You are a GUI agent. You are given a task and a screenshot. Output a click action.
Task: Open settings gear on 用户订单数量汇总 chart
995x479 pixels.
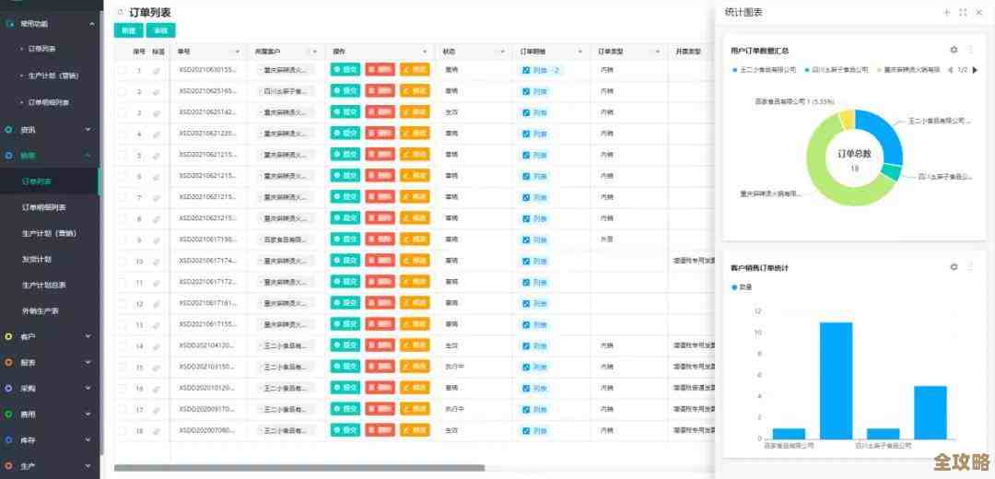tap(954, 50)
